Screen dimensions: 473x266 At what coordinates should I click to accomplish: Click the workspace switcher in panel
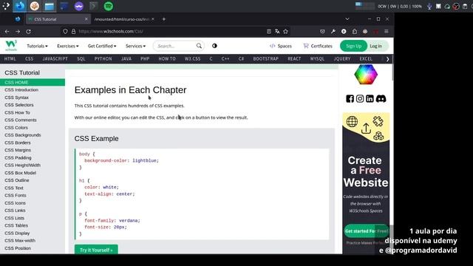pyautogui.click(x=364, y=6)
